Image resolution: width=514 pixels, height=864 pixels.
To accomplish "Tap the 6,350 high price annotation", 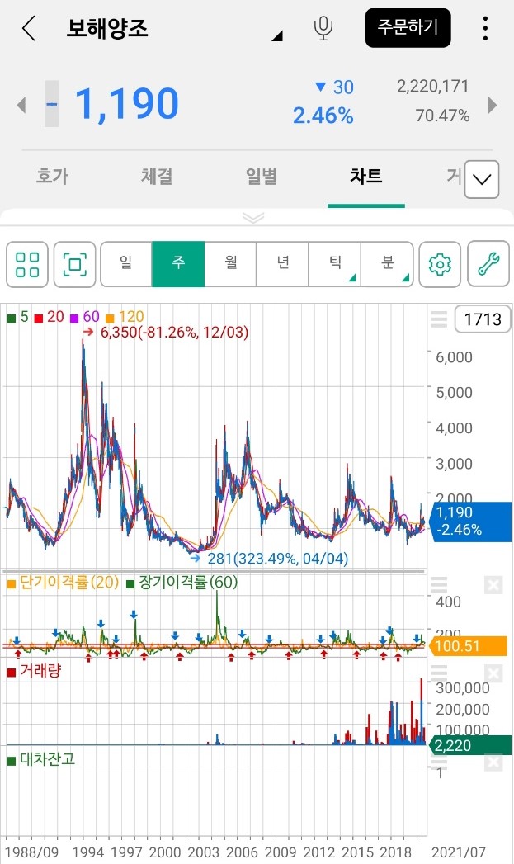I will (x=174, y=333).
